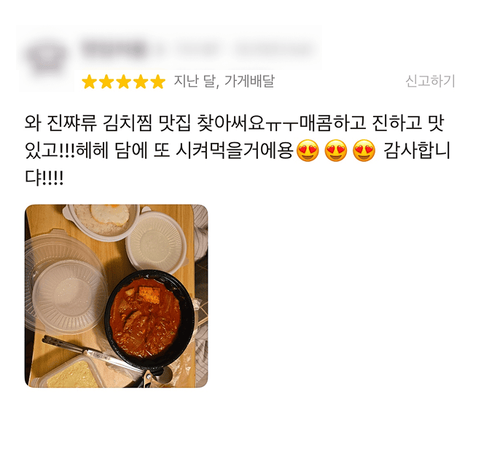Click the first heart-eyes emoji
This screenshot has width=481, height=449.
pos(308,150)
